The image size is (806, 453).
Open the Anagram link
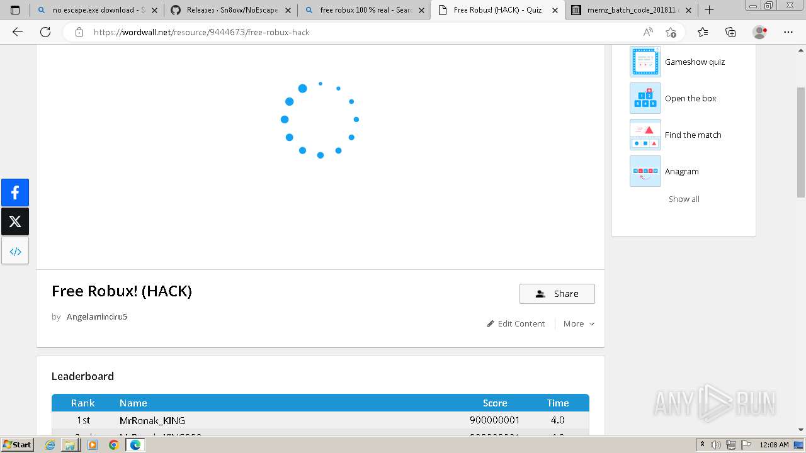681,171
